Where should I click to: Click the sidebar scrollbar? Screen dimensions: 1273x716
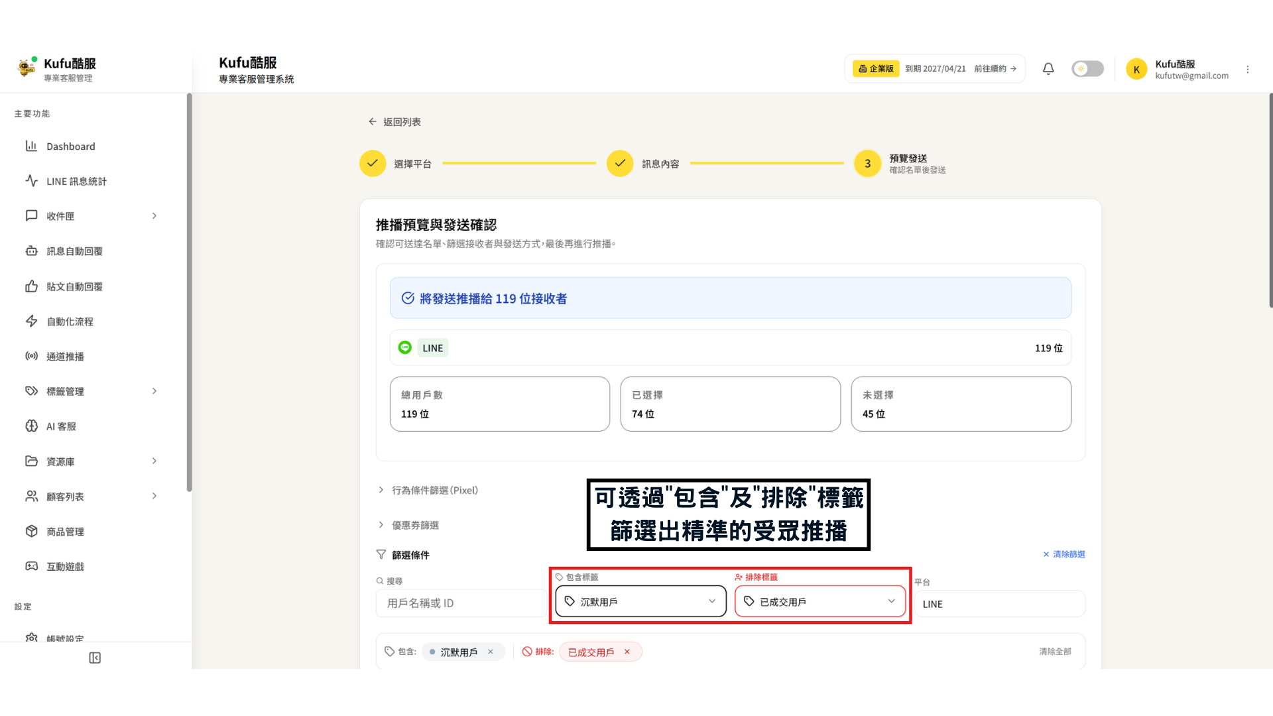190,292
